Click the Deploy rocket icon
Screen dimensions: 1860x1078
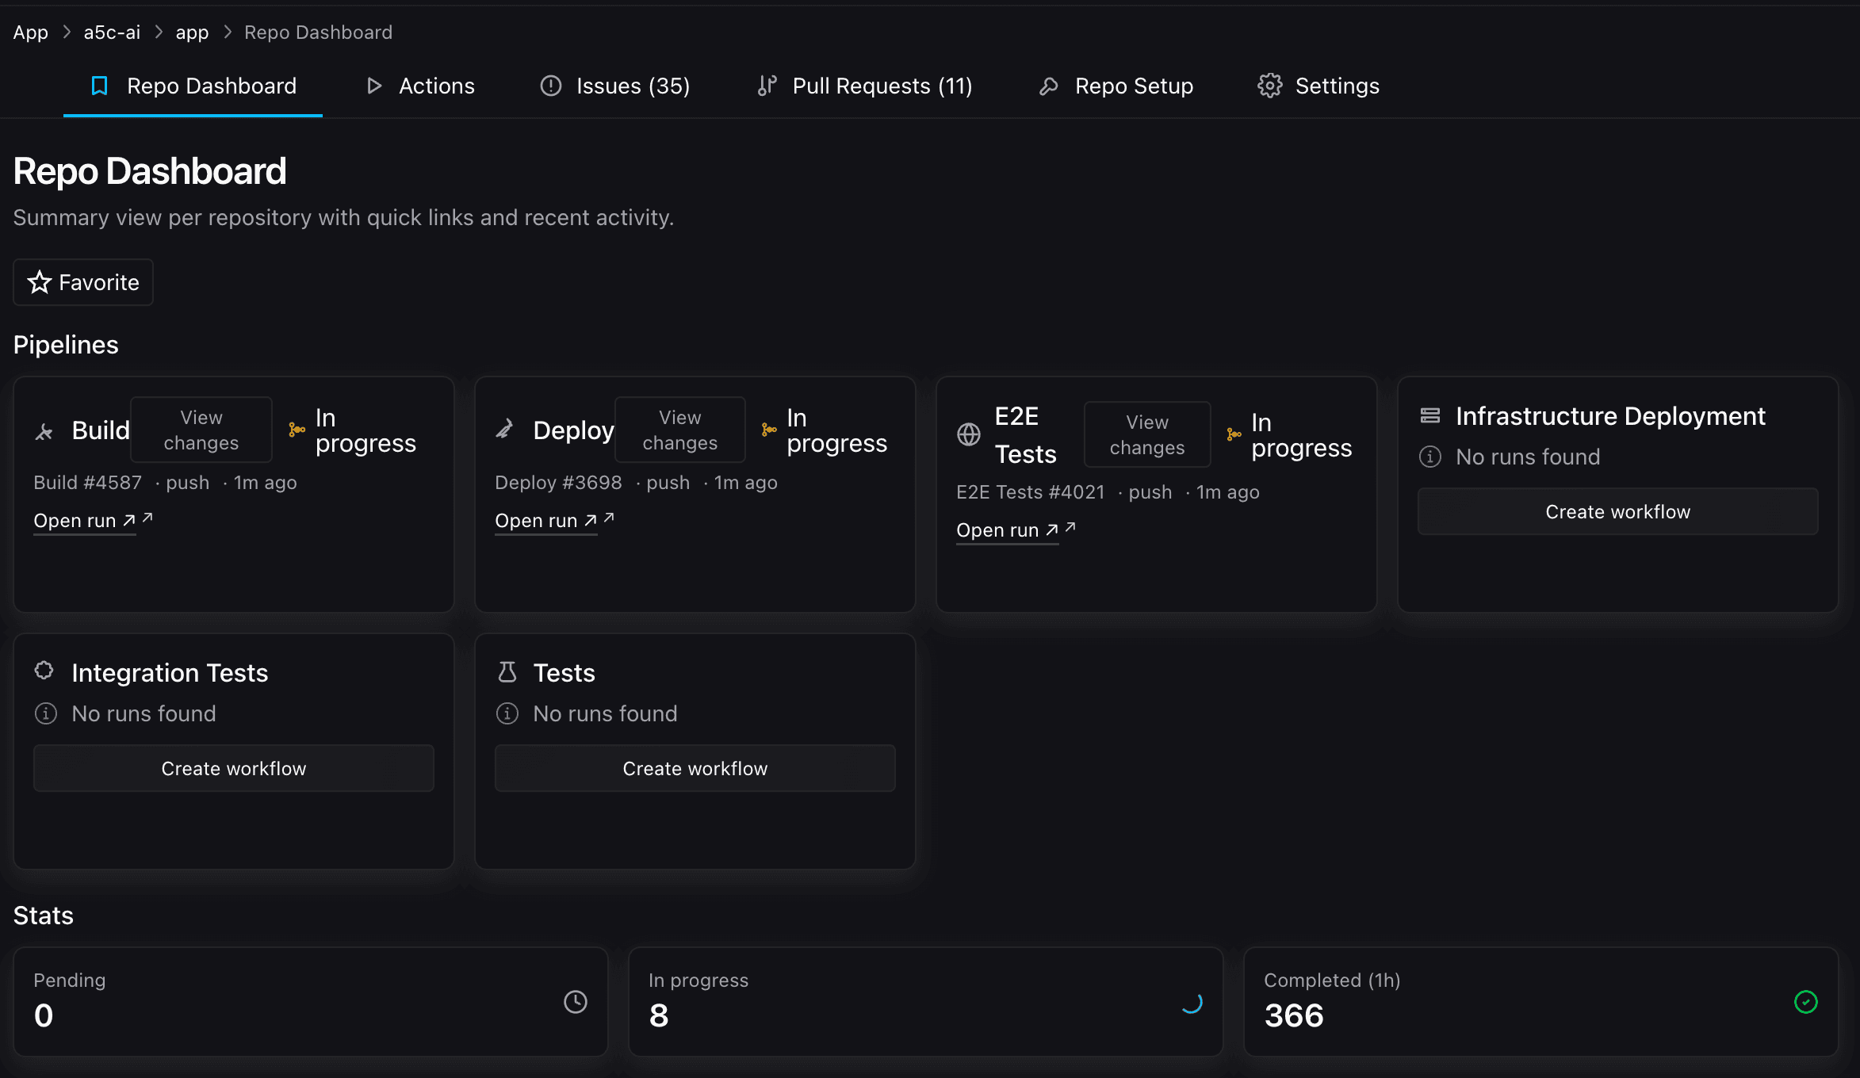pos(505,430)
